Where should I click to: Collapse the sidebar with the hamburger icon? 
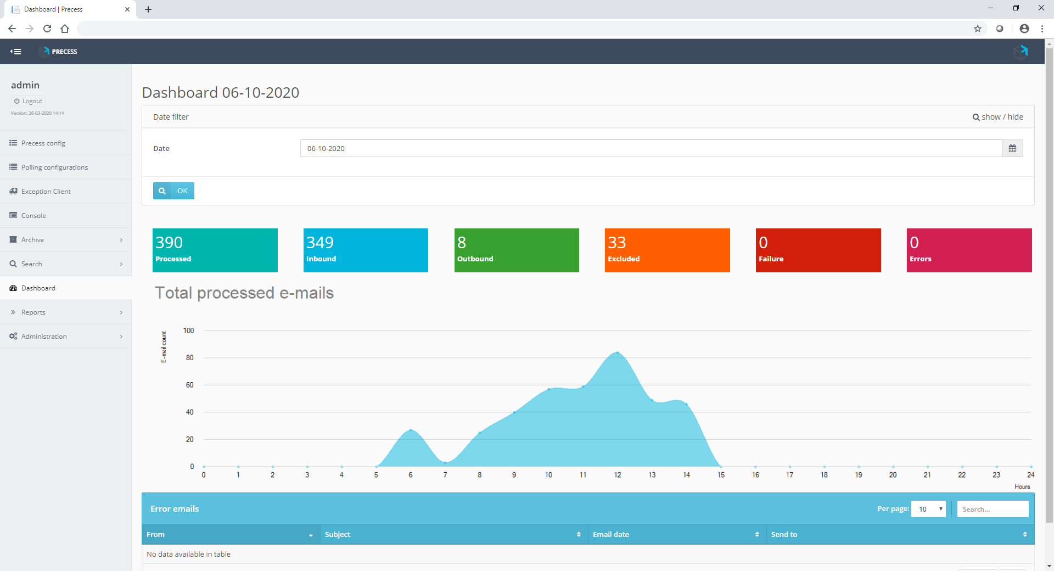click(16, 52)
